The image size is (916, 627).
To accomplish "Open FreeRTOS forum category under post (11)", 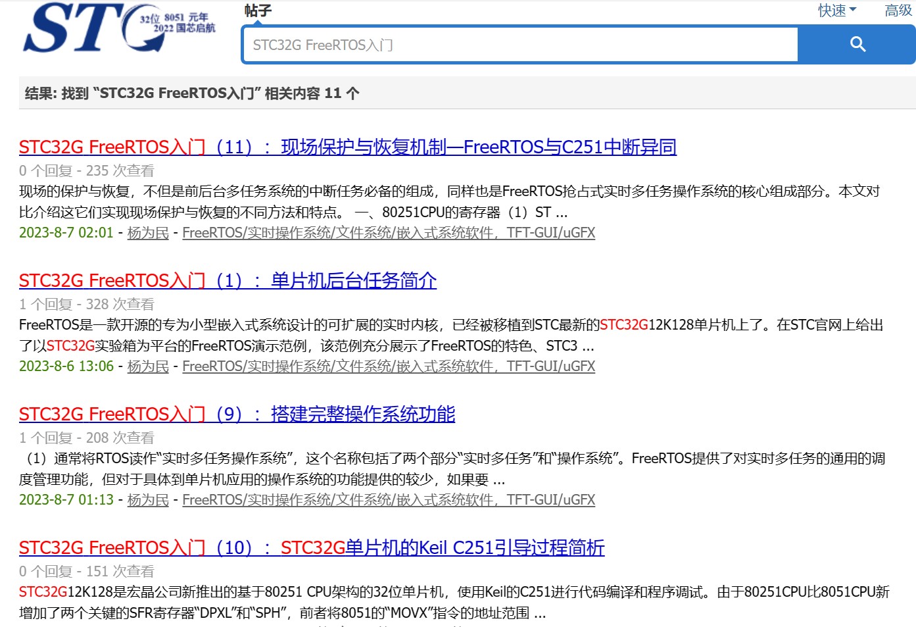I will coord(389,233).
